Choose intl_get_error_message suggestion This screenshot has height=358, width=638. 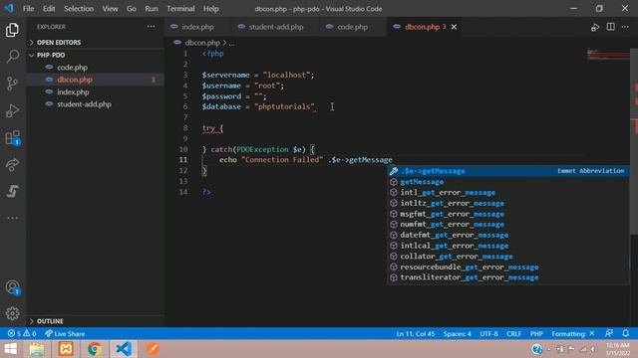pos(508,192)
